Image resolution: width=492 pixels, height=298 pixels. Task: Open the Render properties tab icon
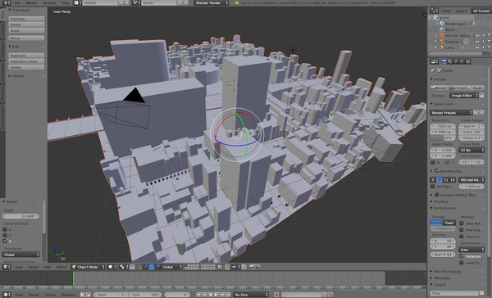pyautogui.click(x=444, y=61)
